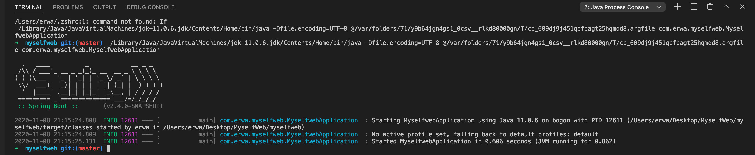
Task: Close the terminal panel
Action: (x=742, y=7)
